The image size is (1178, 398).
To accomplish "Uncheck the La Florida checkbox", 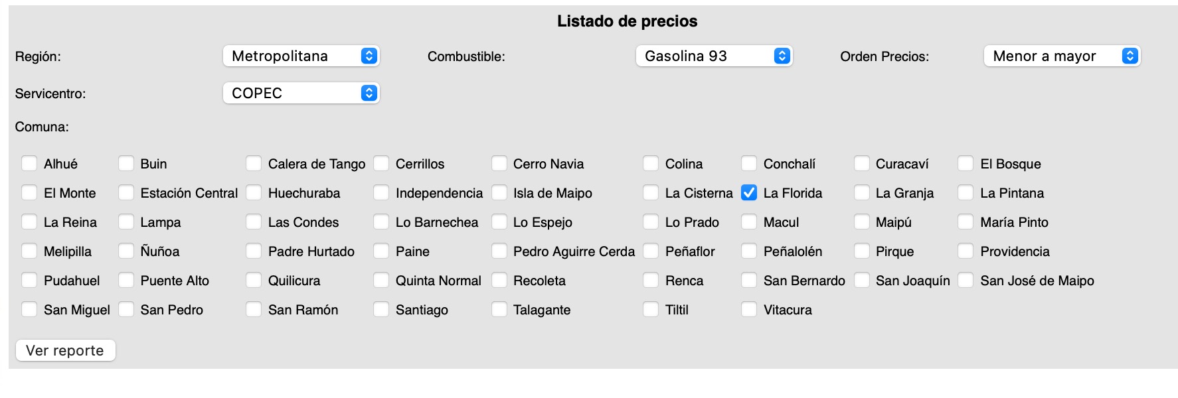I will (749, 193).
